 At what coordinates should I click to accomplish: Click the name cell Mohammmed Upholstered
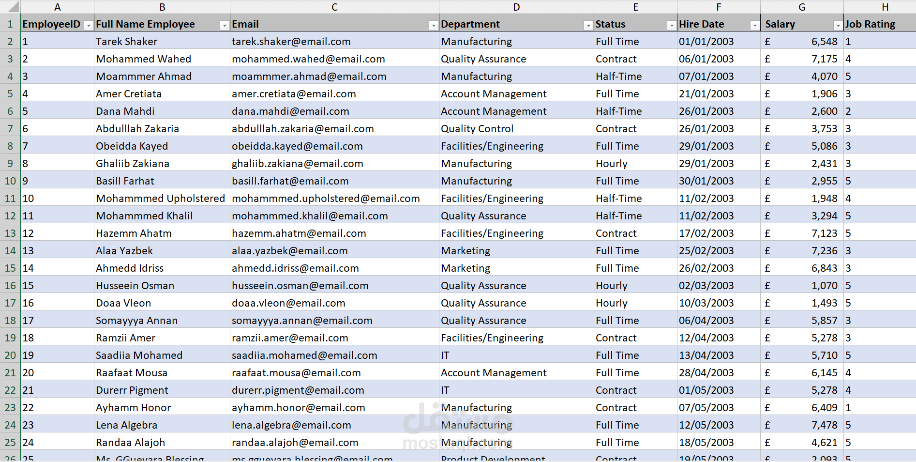(162, 198)
